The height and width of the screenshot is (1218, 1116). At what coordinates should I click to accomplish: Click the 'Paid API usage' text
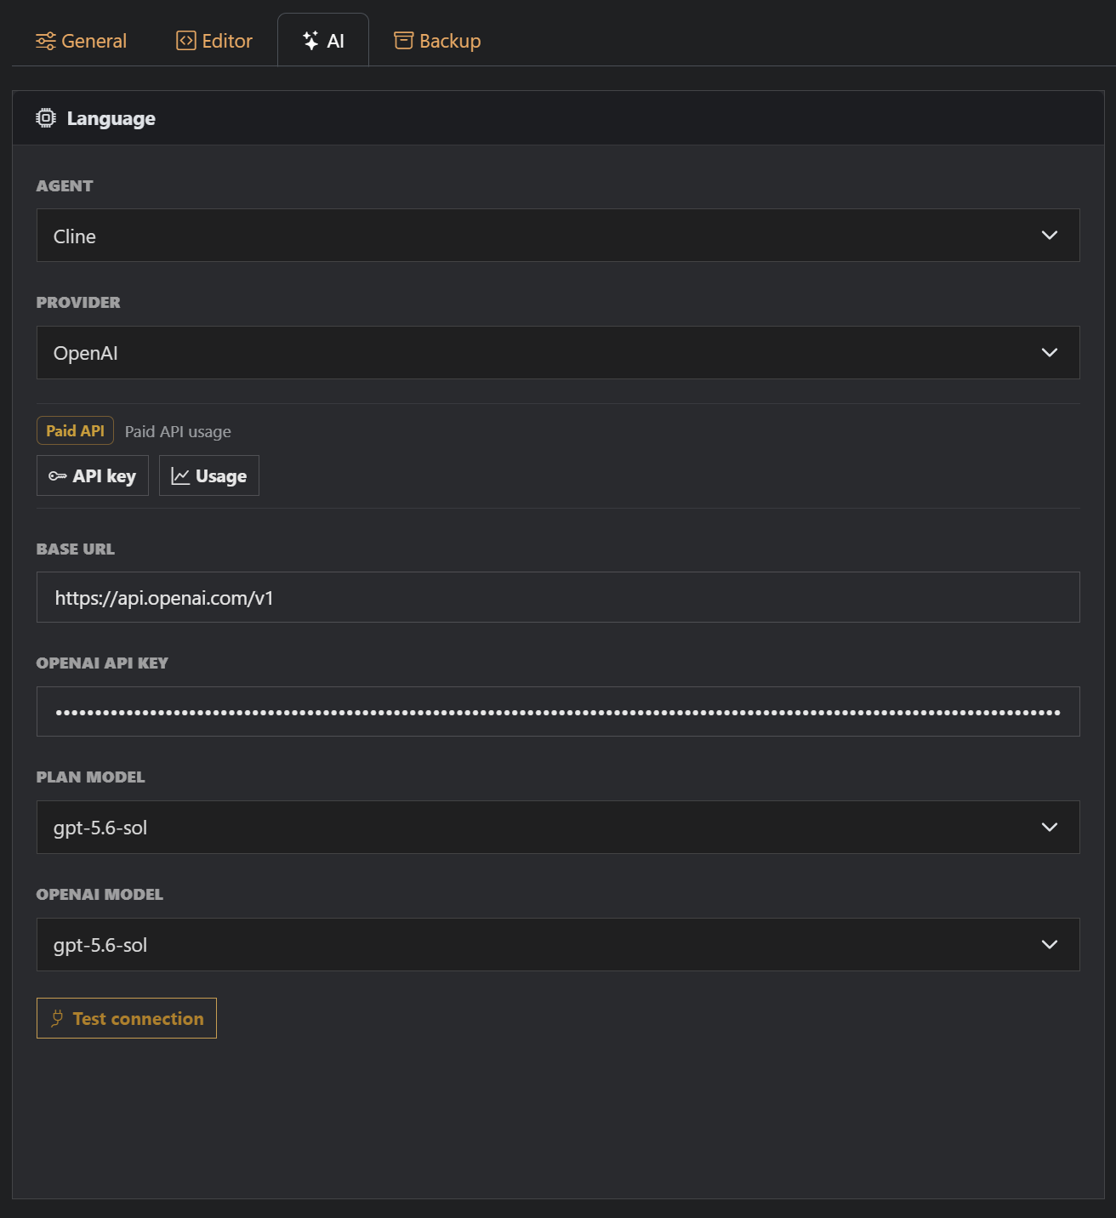[178, 432]
